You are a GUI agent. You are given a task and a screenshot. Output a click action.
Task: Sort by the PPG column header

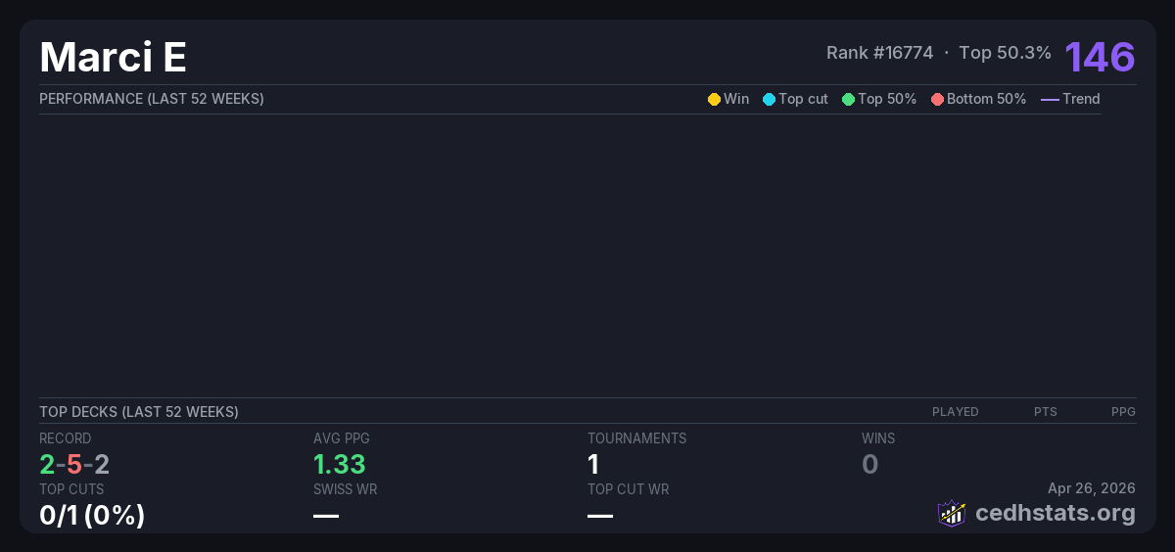coord(1123,412)
